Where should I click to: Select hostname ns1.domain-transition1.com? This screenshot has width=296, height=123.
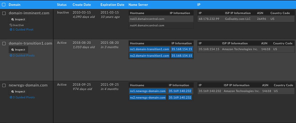tap(149, 49)
